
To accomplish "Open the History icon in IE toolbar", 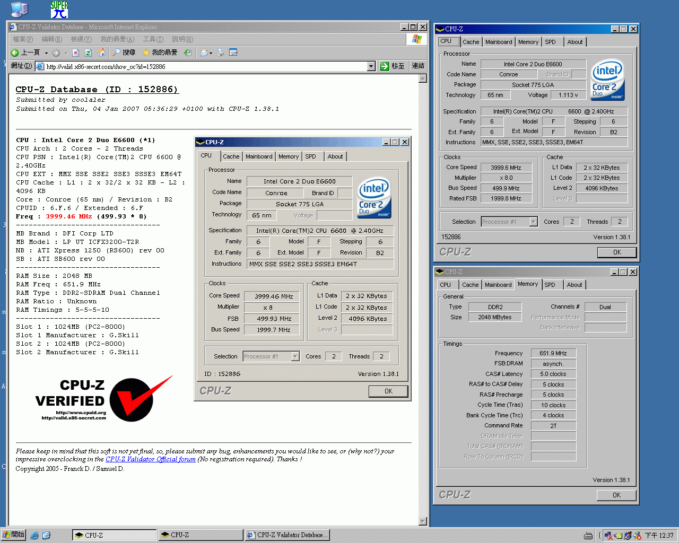I will (x=188, y=52).
